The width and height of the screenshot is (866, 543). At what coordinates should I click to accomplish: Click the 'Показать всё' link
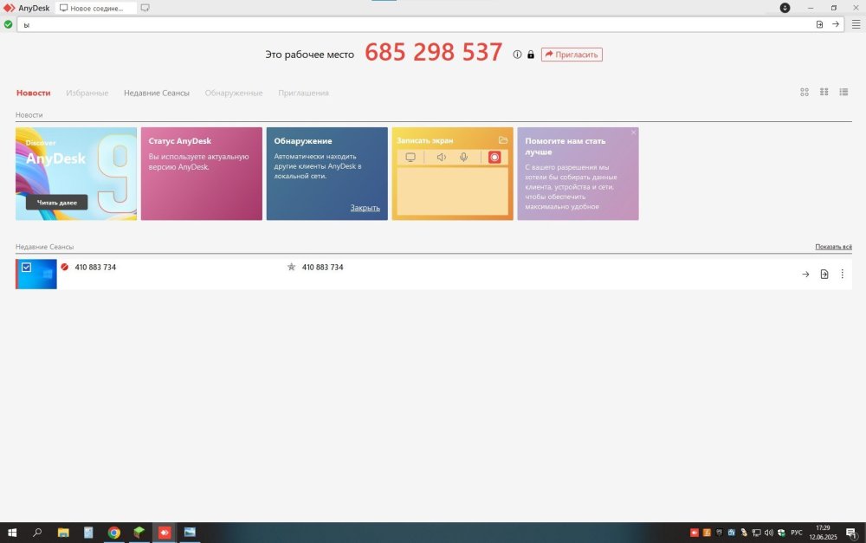tap(833, 246)
